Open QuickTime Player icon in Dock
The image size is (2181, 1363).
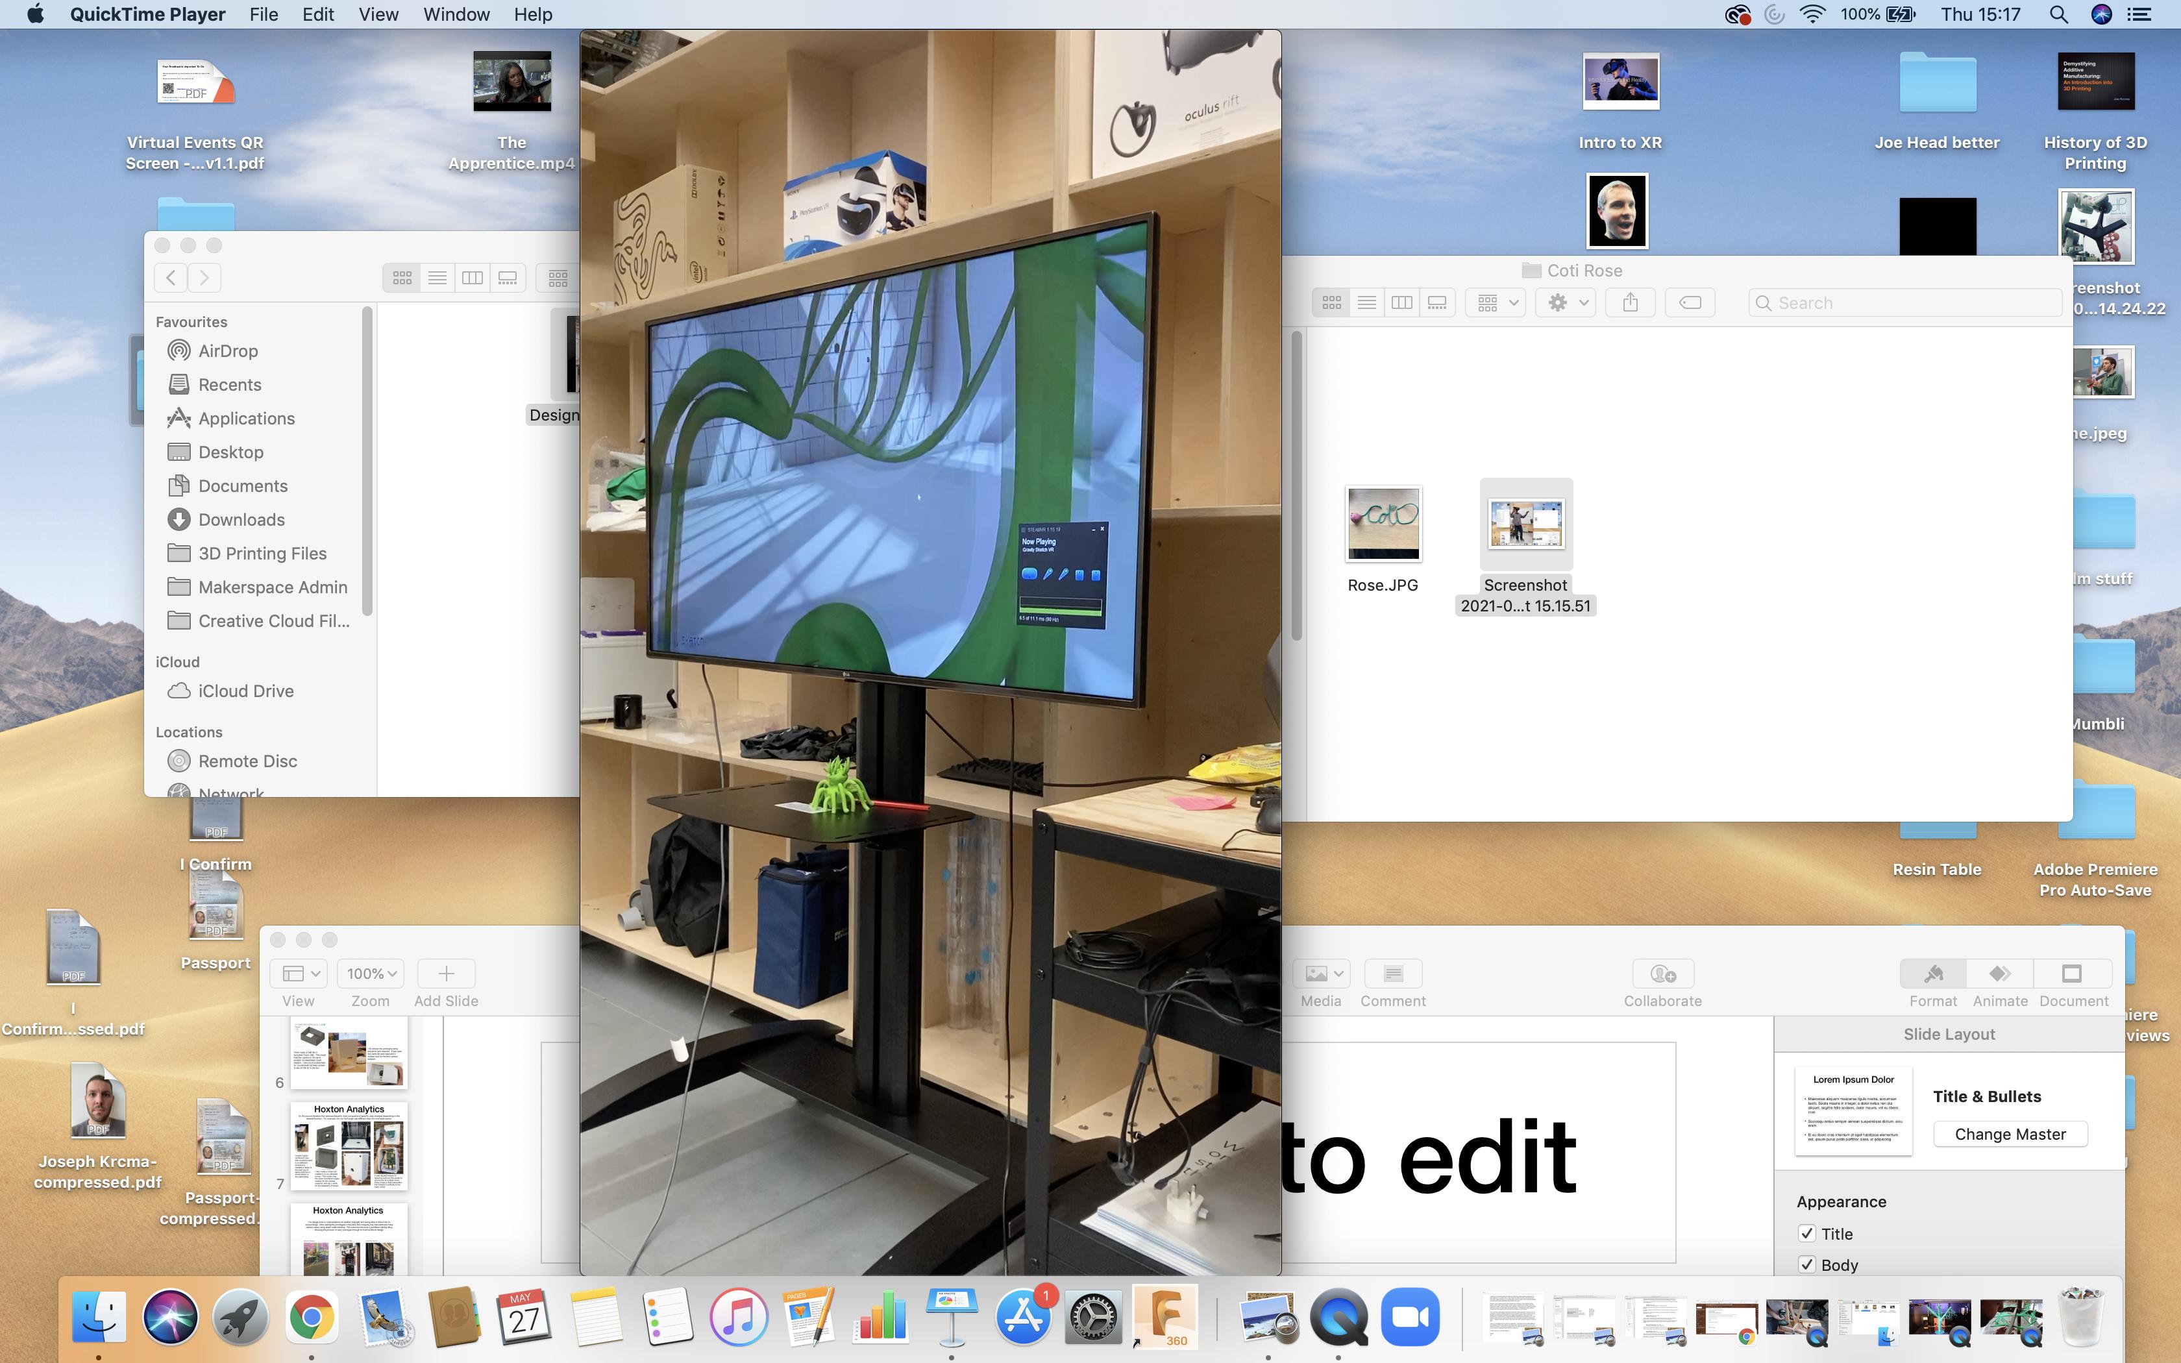point(1338,1317)
